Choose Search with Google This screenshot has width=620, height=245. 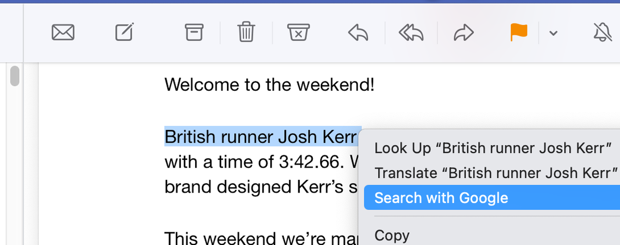coord(492,198)
